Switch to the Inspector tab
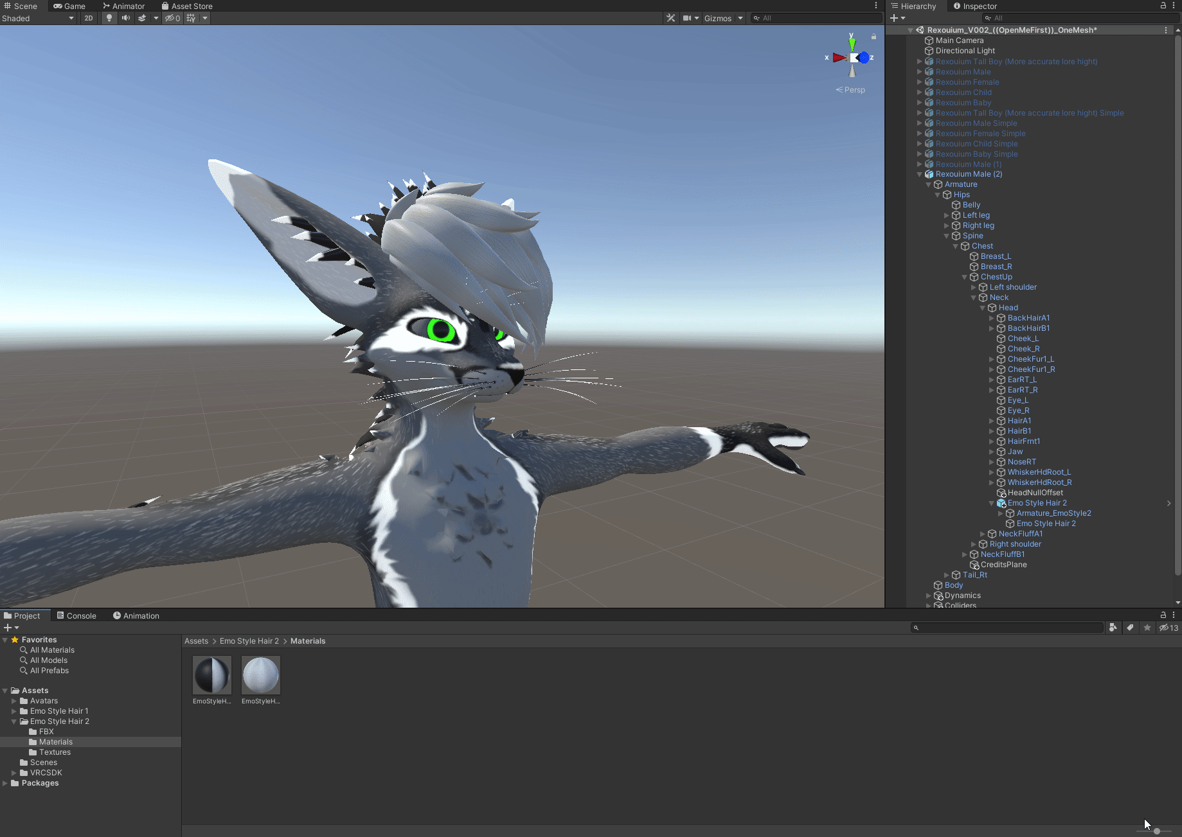Screen dimensions: 1182x837 tap(975, 6)
